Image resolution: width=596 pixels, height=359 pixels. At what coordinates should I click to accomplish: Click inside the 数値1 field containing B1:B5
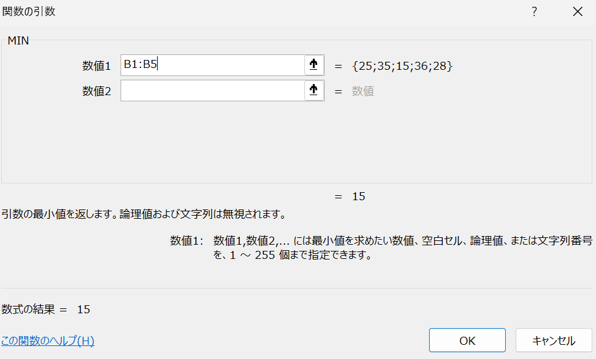[x=211, y=65]
